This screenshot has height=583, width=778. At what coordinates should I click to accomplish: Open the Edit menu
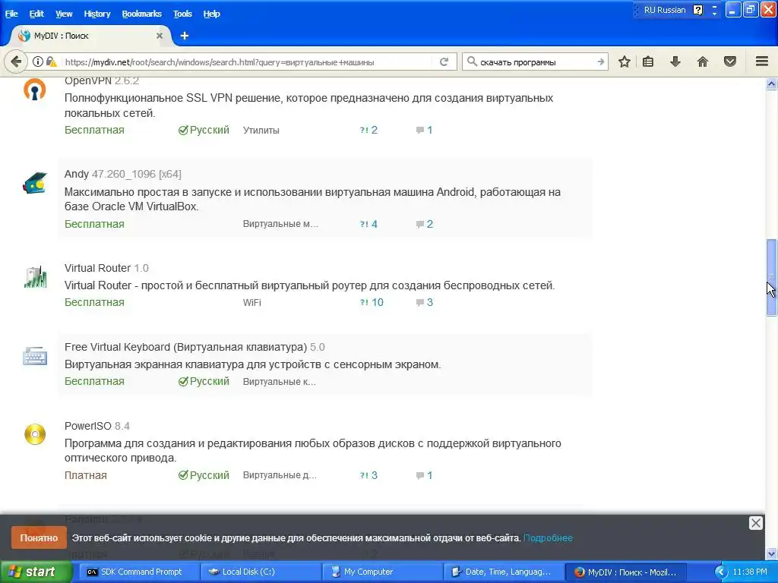pos(36,14)
